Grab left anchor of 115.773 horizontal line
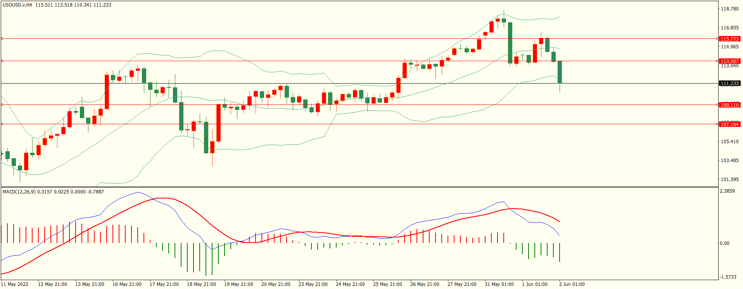 pyautogui.click(x=2, y=39)
